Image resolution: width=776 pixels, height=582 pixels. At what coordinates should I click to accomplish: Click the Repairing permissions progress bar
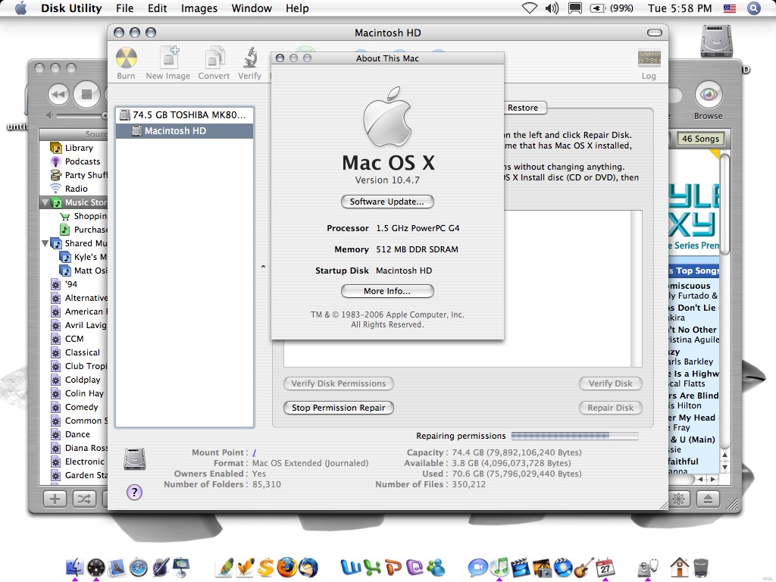[x=574, y=436]
